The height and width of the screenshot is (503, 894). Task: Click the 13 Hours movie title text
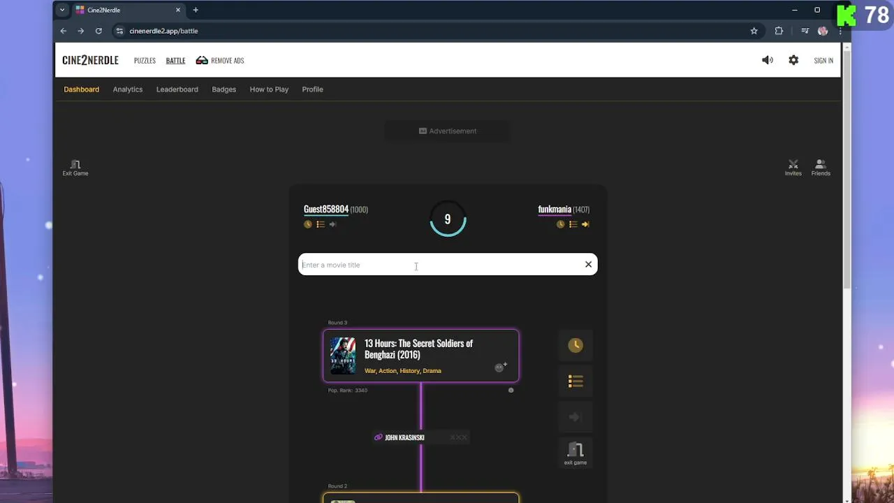click(x=418, y=349)
